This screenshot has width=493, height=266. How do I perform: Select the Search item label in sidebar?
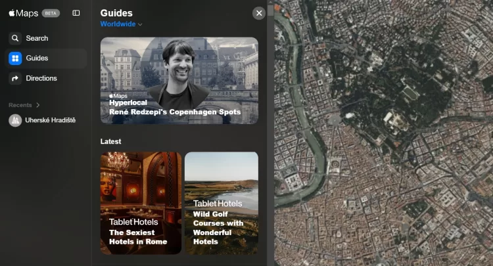37,38
